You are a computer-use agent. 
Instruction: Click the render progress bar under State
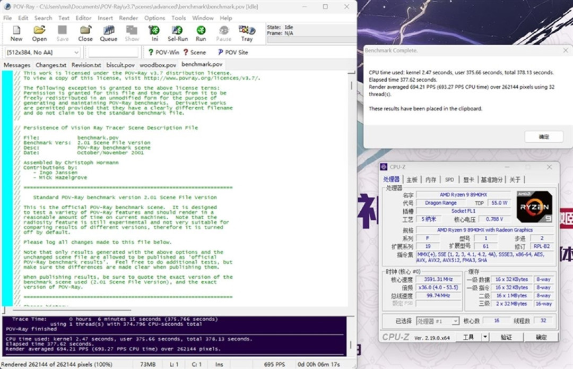311,39
